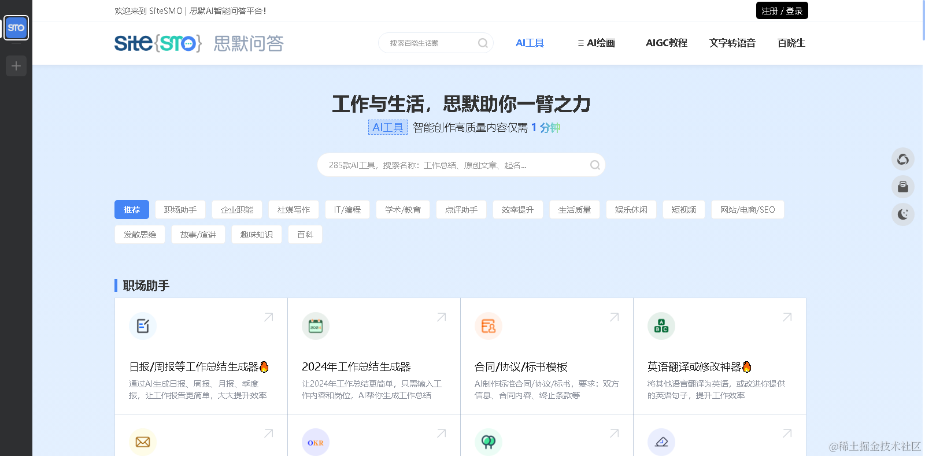Click the page vertical scrollbar

click(924, 20)
